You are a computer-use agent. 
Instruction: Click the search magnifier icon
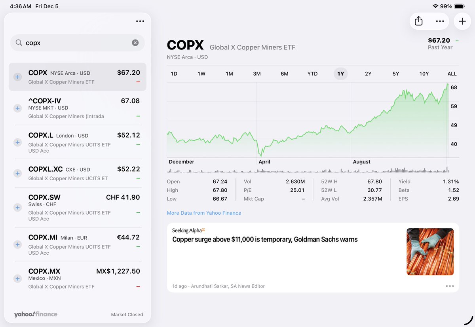19,43
